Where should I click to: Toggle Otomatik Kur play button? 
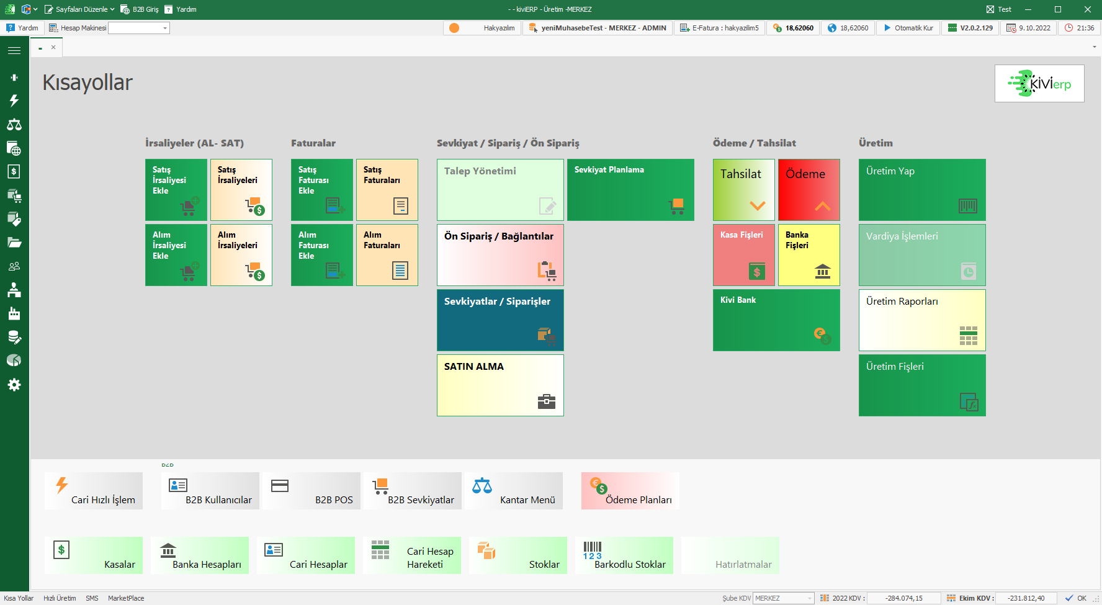(887, 28)
